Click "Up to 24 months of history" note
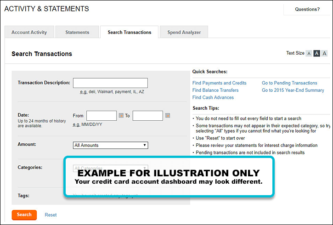 (x=42, y=124)
